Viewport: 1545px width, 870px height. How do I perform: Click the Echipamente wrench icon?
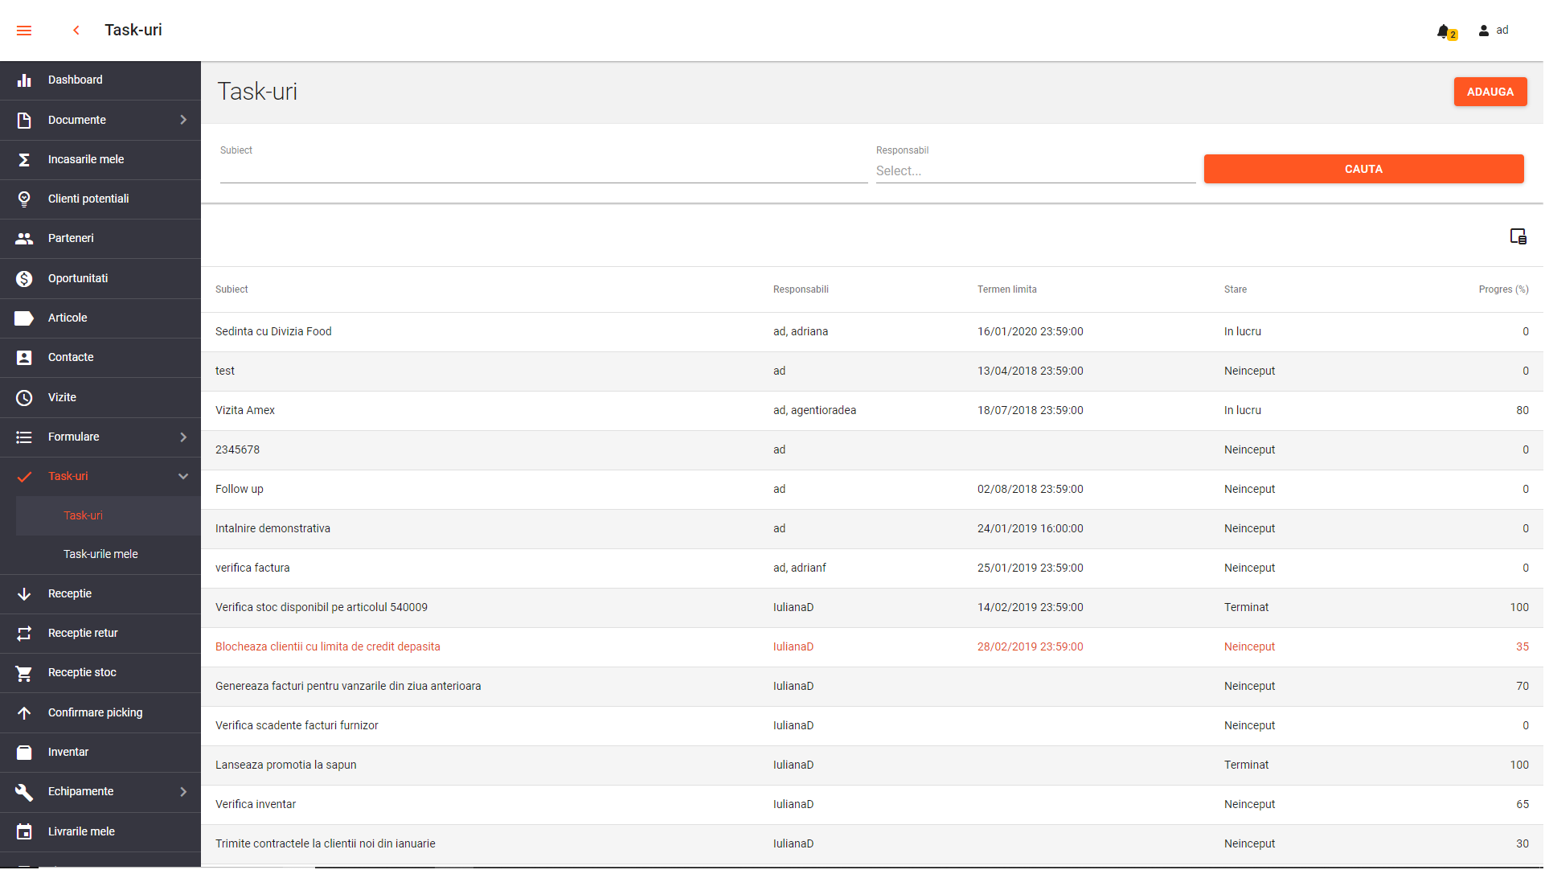tap(24, 793)
